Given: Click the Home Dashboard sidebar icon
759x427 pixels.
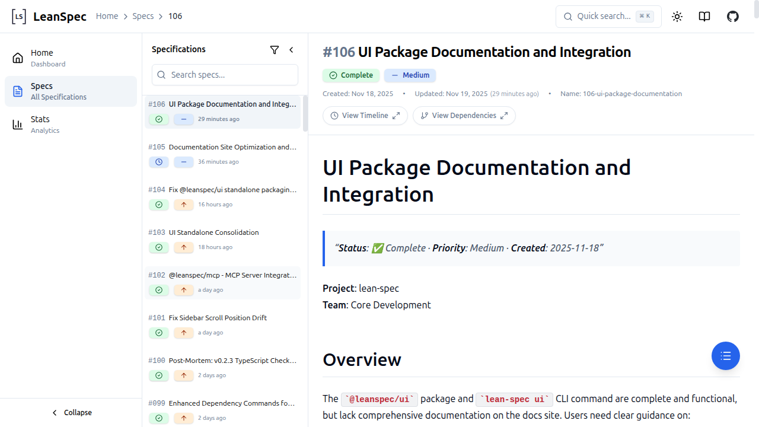Looking at the screenshot, I should tap(17, 58).
